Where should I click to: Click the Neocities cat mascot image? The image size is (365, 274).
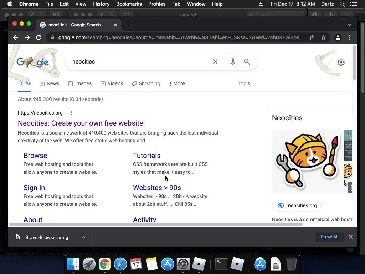pos(307,161)
